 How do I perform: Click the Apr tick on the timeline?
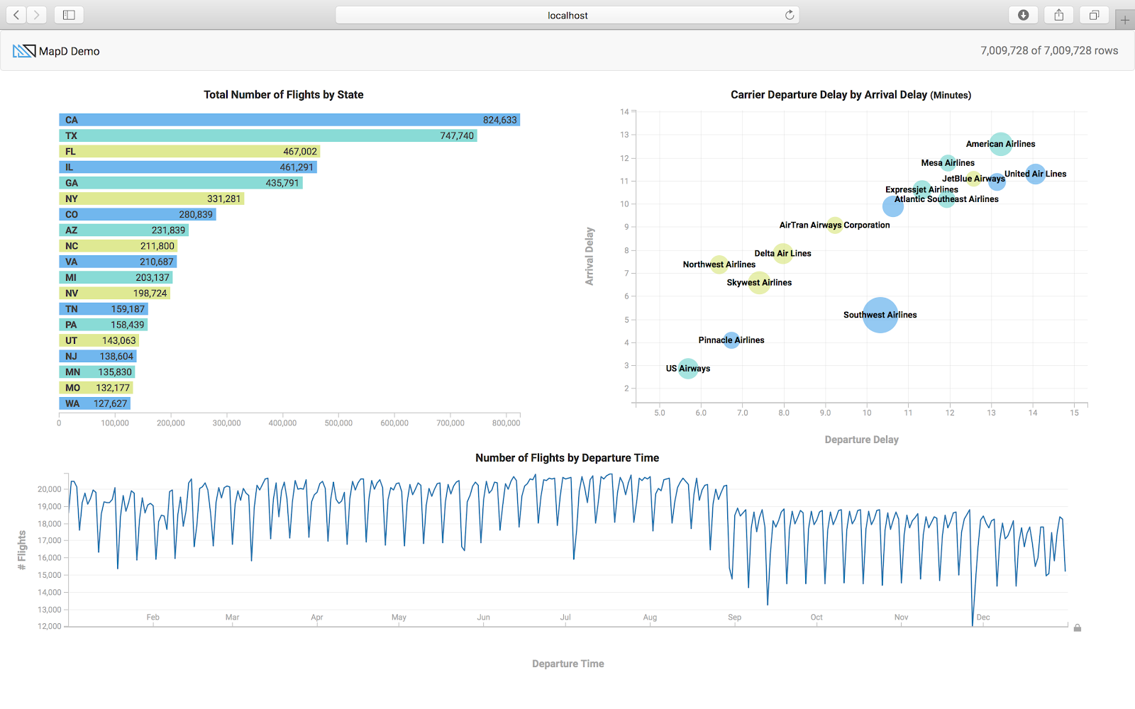click(x=317, y=618)
